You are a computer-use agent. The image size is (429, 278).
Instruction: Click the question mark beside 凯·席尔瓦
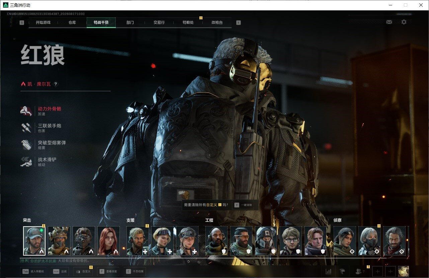point(56,84)
